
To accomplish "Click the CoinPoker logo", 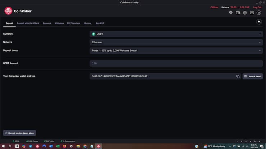I will point(18,11).
